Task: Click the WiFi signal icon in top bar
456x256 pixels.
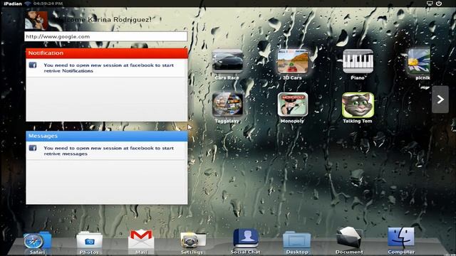Action: [28, 4]
